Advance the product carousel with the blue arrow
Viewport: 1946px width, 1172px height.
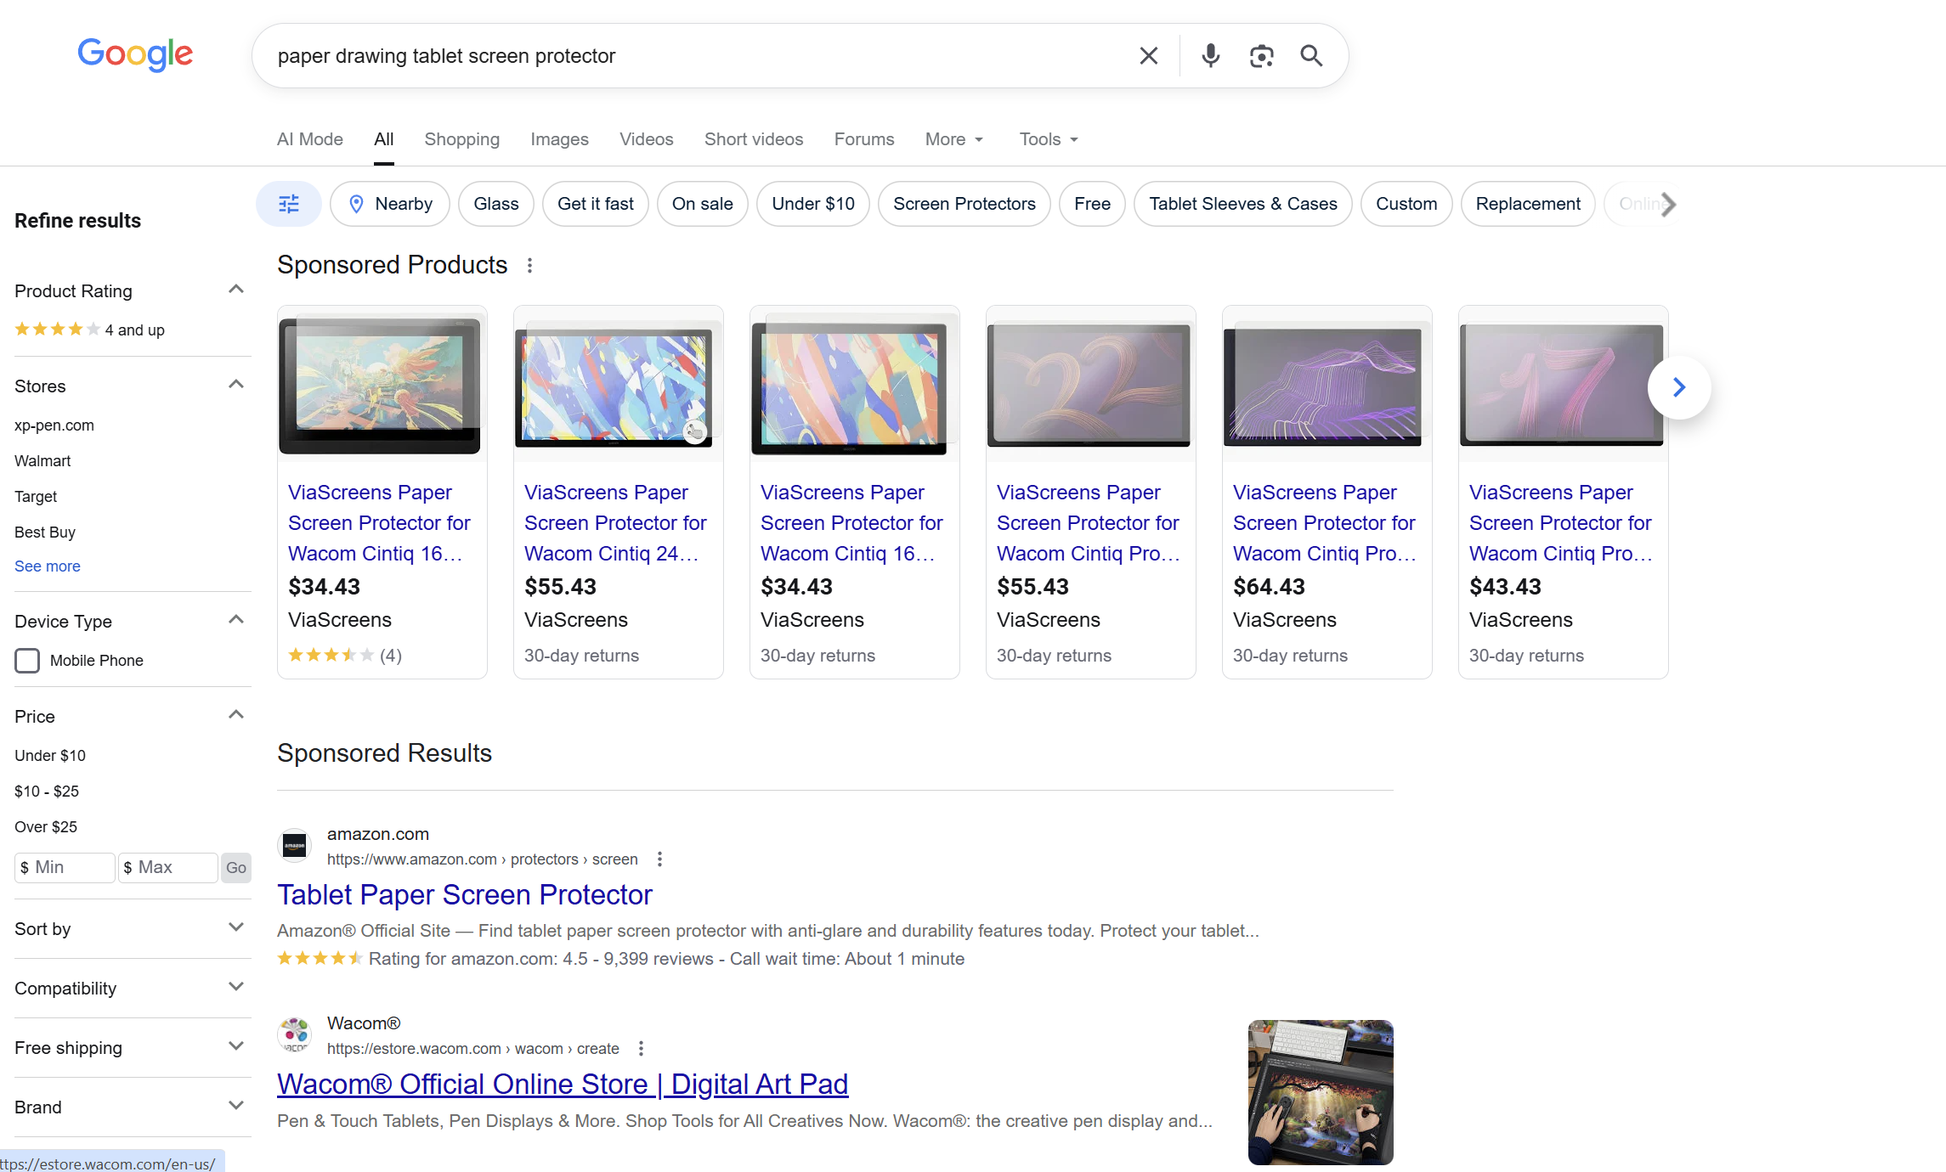click(1678, 387)
